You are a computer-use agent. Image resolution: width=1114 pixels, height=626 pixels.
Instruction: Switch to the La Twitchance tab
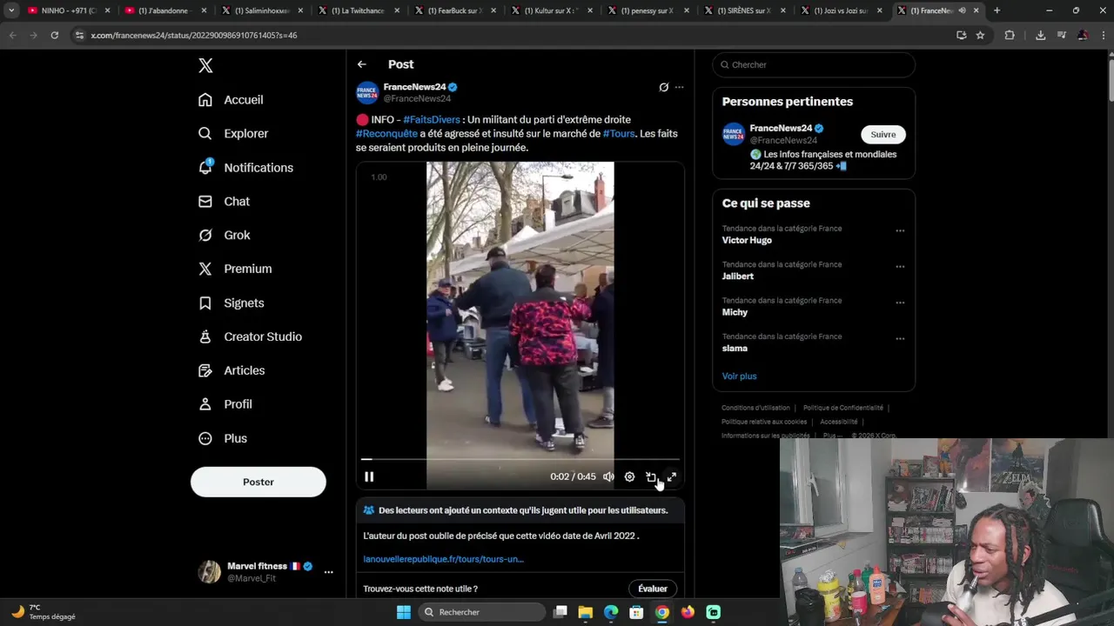coord(358,10)
